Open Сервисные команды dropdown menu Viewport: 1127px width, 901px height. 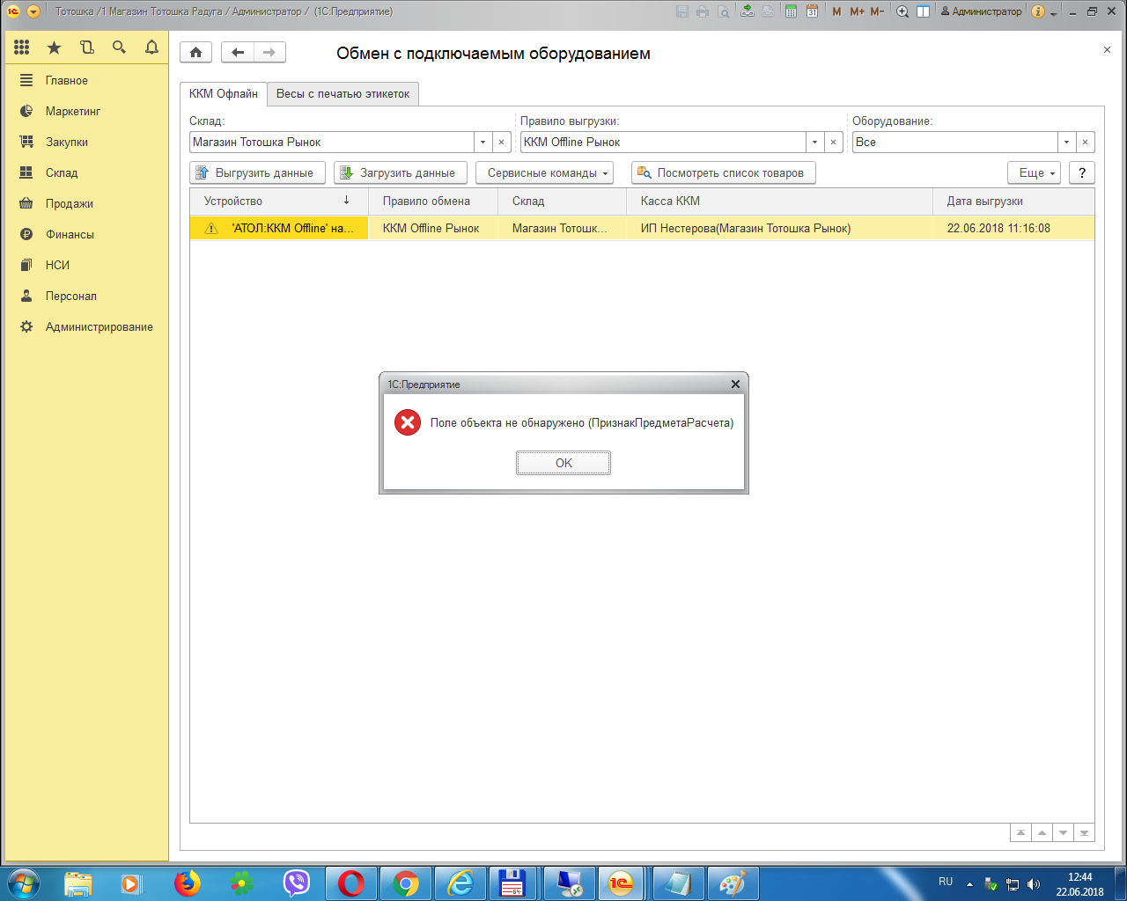click(544, 172)
